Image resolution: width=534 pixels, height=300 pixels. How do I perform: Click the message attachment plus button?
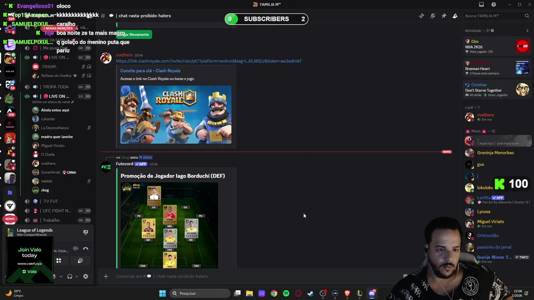tap(106, 276)
